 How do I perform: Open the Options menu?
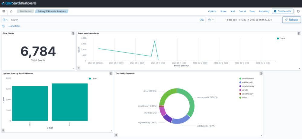point(212,11)
